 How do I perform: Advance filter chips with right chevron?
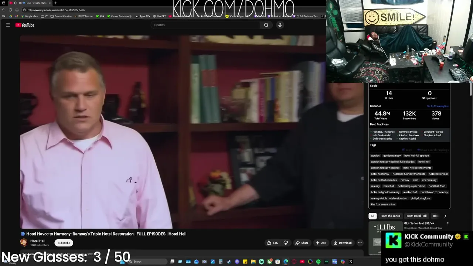click(445, 216)
